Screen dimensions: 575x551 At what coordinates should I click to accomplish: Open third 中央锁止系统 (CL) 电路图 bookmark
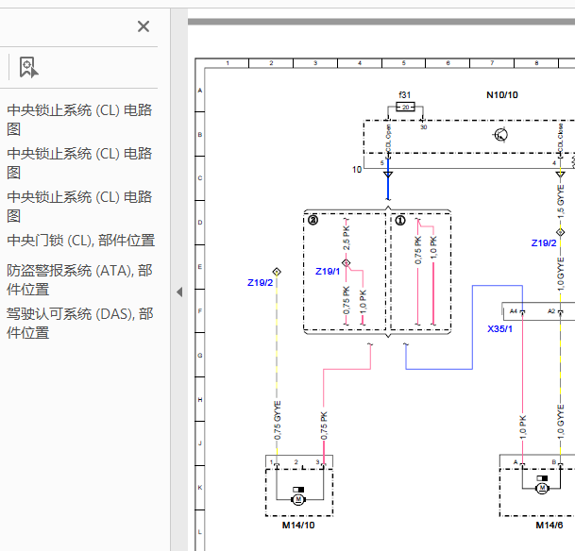(79, 207)
